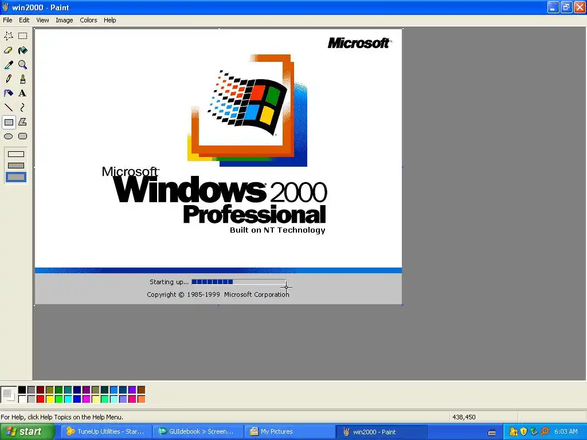587x440 pixels.
Task: Select the Polygon tool
Action: (x=22, y=122)
